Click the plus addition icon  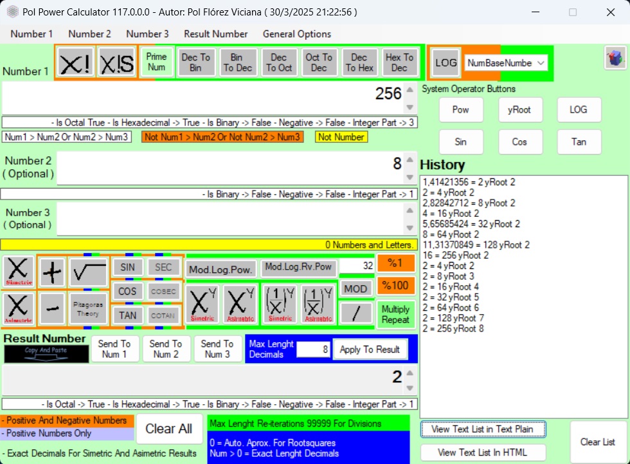[x=52, y=272]
